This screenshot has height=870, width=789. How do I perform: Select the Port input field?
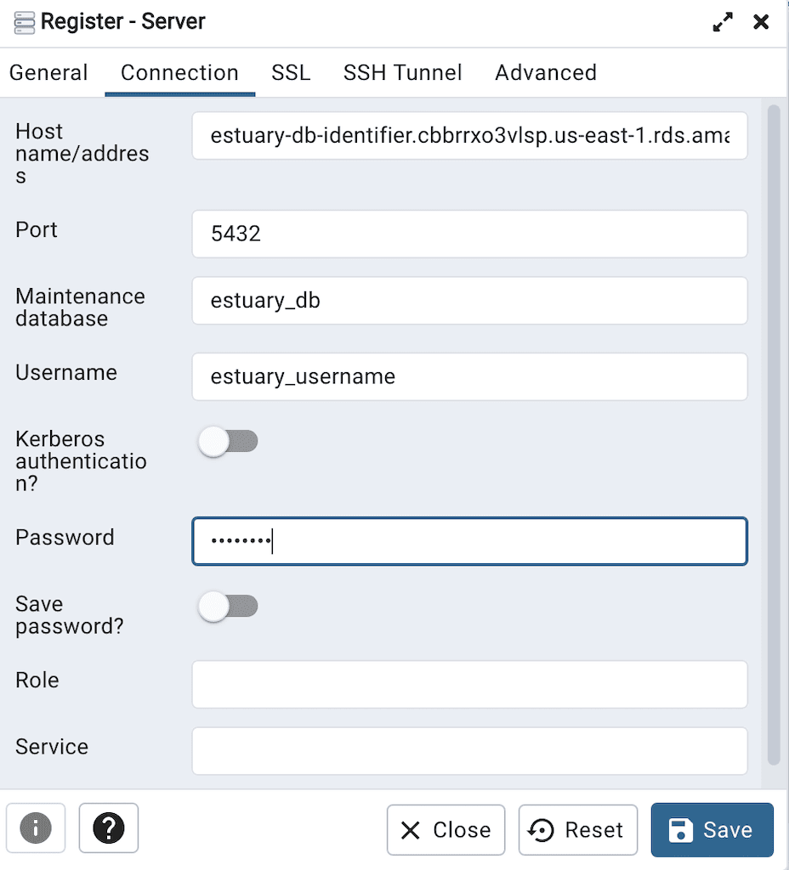(469, 234)
